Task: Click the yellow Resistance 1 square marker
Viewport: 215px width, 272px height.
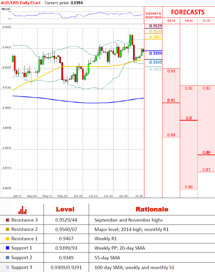Action: click(7, 239)
